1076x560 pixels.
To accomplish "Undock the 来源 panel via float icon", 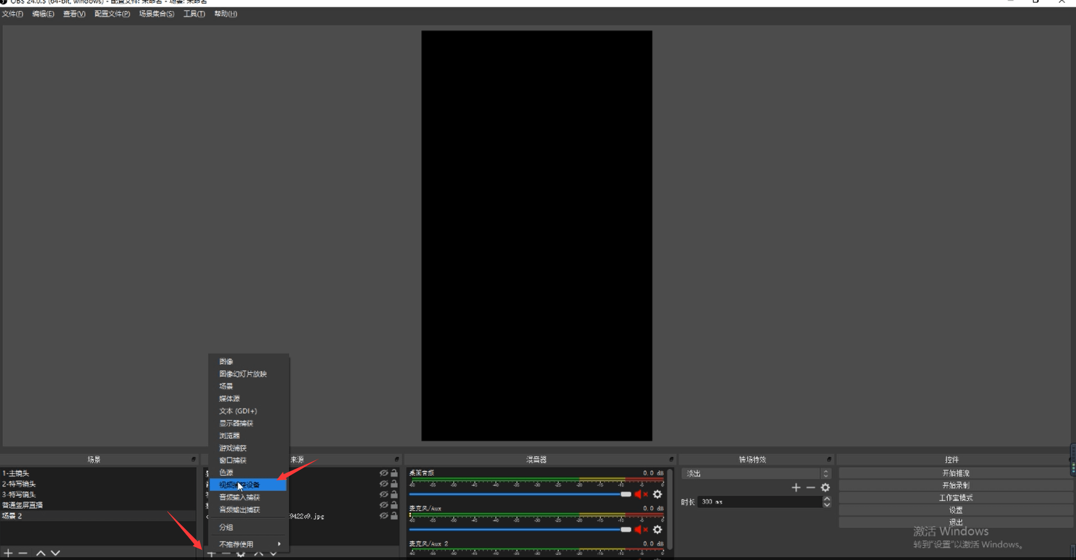I will [x=396, y=460].
